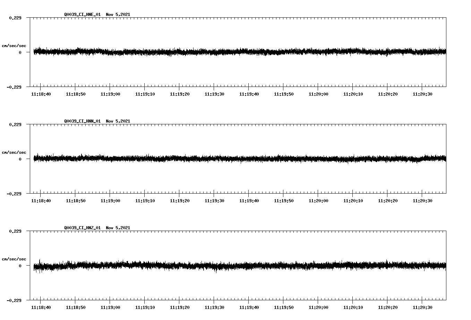Image resolution: width=471 pixels, height=320 pixels.
Task: Click the zero label on the HNE axis
Action: pos(20,52)
